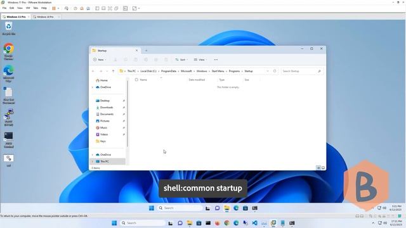Open Google Chrome shortcut on guest desktop
Image resolution: width=406 pixels, height=228 pixels.
click(x=8, y=51)
